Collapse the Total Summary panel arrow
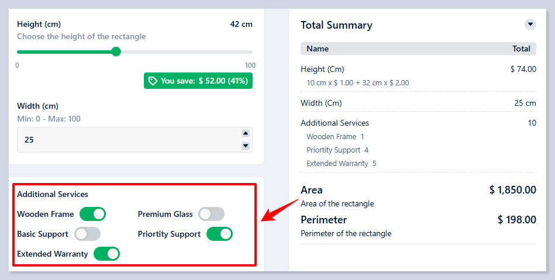This screenshot has width=555, height=280. [530, 25]
